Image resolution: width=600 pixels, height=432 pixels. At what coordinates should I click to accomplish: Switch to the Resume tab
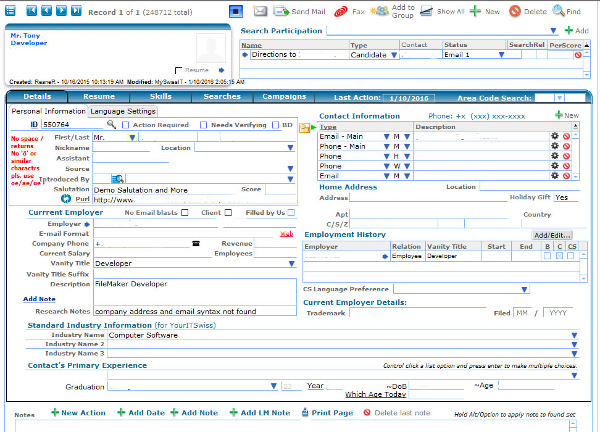(99, 96)
